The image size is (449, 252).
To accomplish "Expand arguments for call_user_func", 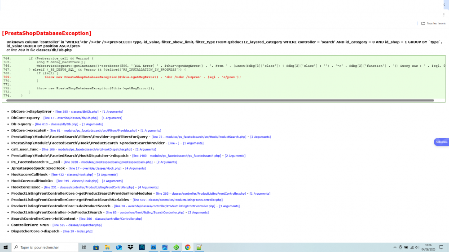I will pos(146,149).
